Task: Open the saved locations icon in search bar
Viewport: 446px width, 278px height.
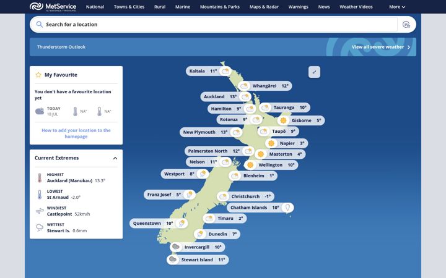Action: coord(406,25)
